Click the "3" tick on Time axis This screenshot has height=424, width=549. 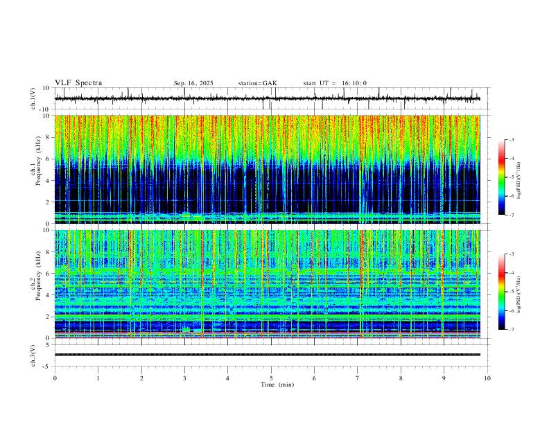[x=184, y=378]
